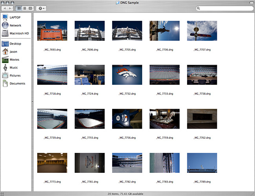
Task: Open the Desktop folder in sidebar
Action: (15, 44)
